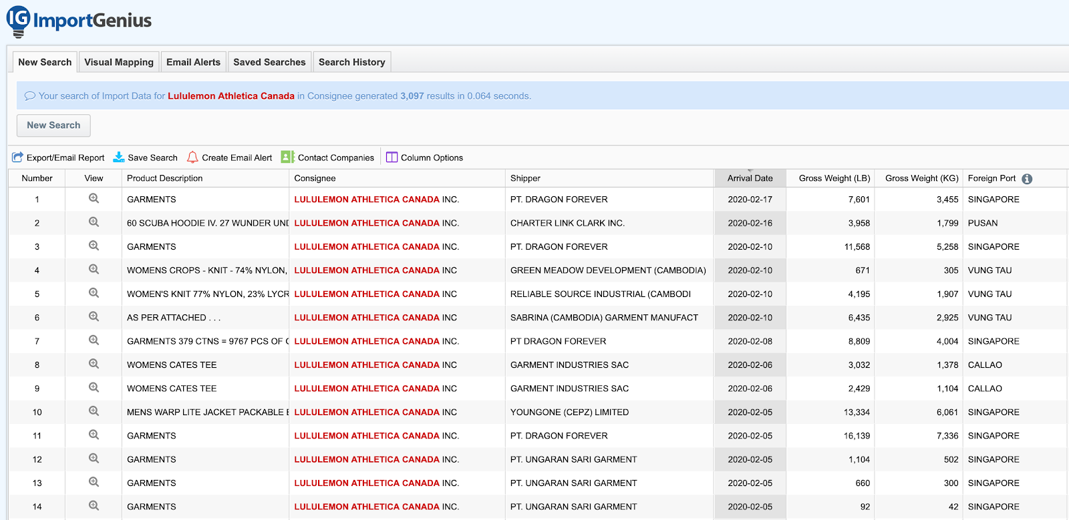This screenshot has height=520, width=1069.
Task: Click Export/Email Report link text
Action: pyautogui.click(x=65, y=158)
